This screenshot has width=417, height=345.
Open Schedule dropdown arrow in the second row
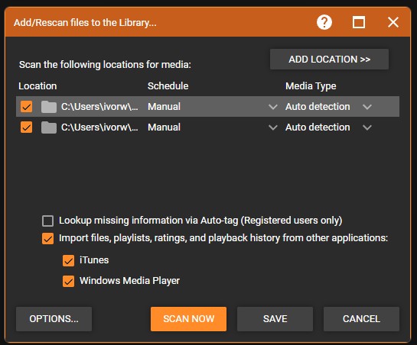(x=273, y=127)
